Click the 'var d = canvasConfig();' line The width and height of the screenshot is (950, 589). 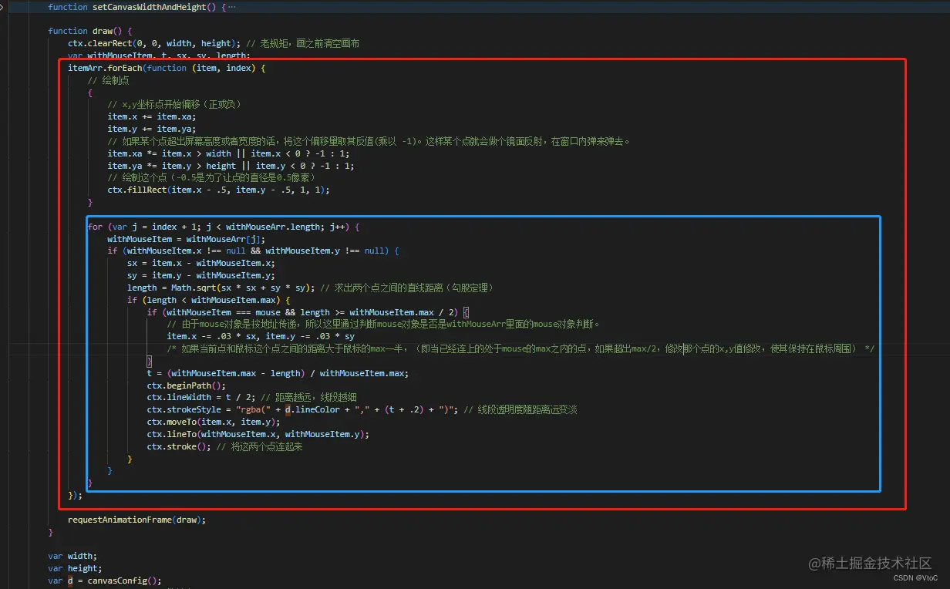pyautogui.click(x=105, y=581)
